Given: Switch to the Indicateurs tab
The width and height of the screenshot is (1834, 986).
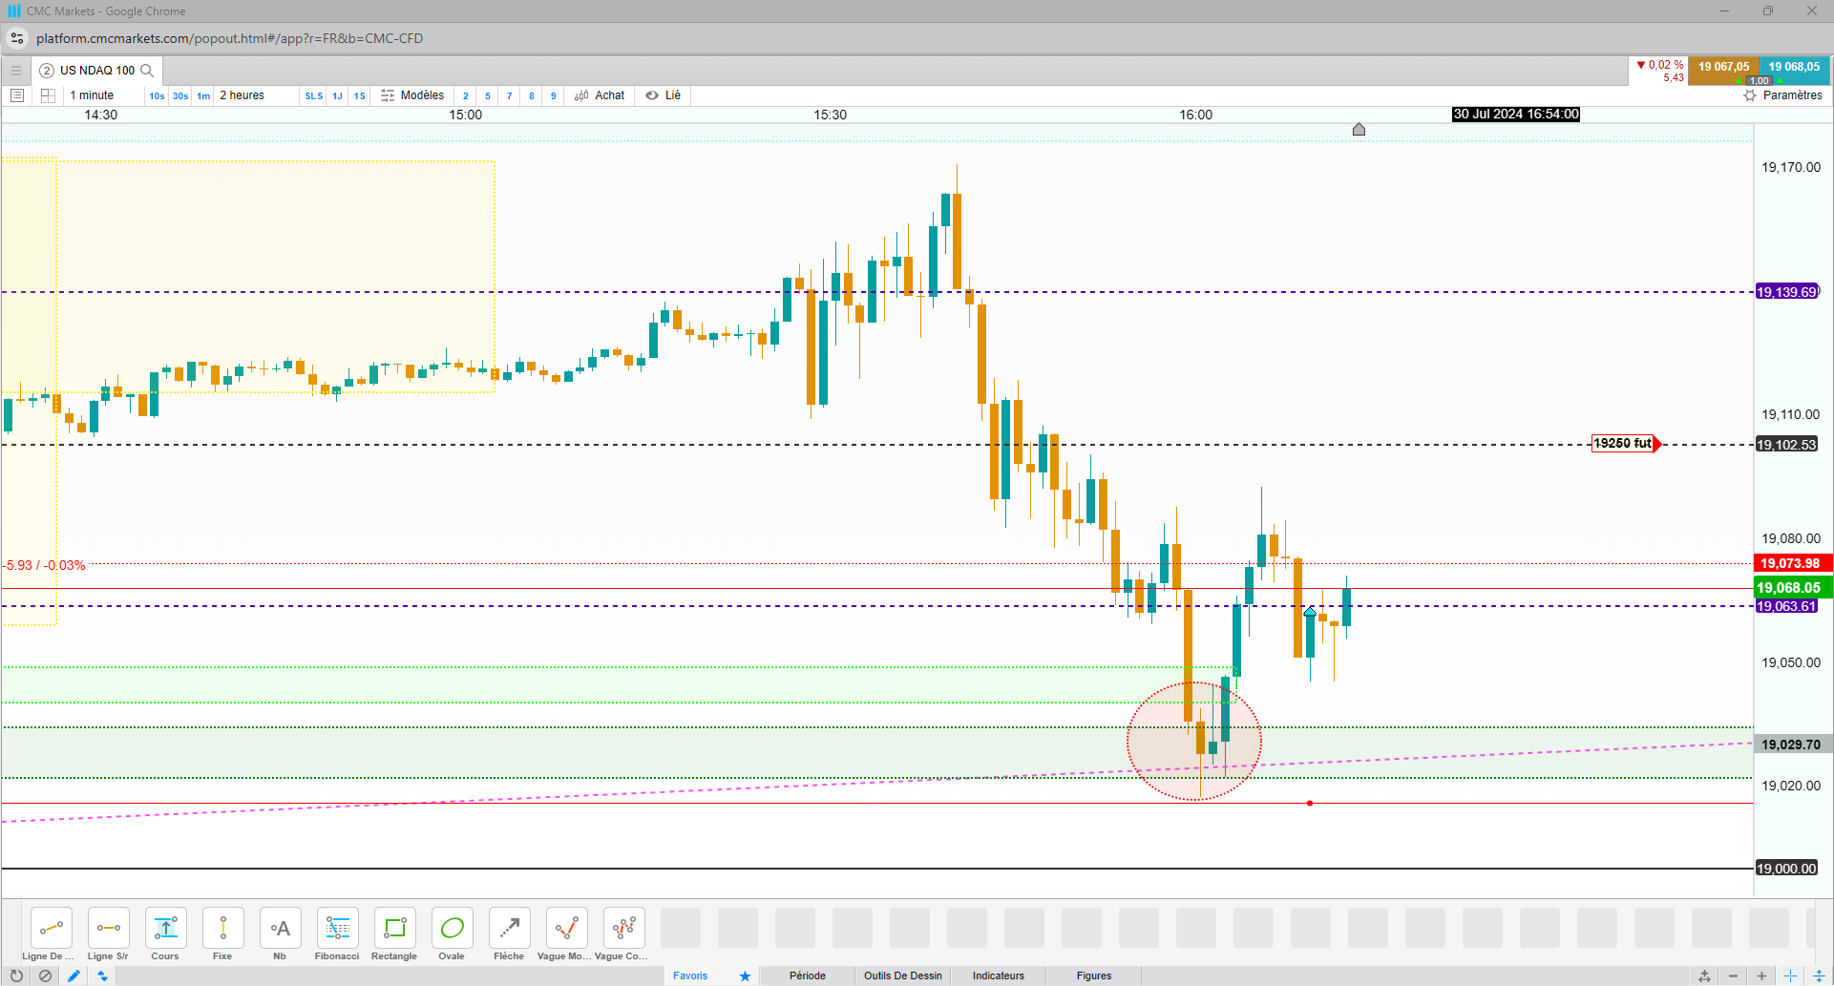Looking at the screenshot, I should [998, 976].
